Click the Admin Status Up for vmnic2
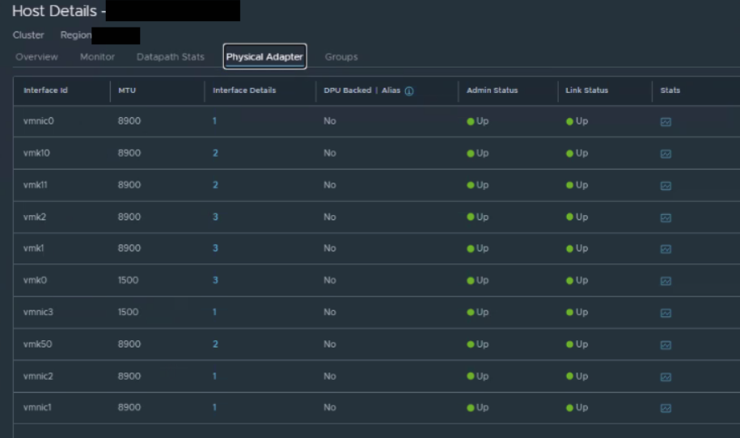This screenshot has height=438, width=740. 478,377
